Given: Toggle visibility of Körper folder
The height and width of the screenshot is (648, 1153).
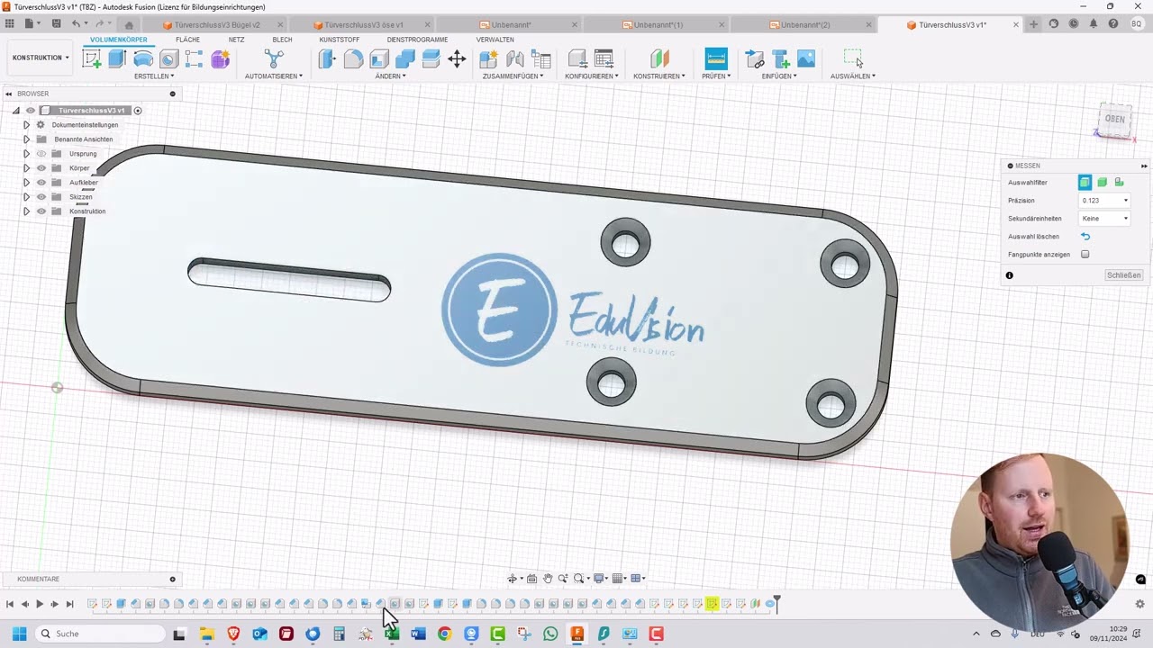Looking at the screenshot, I should (x=41, y=168).
